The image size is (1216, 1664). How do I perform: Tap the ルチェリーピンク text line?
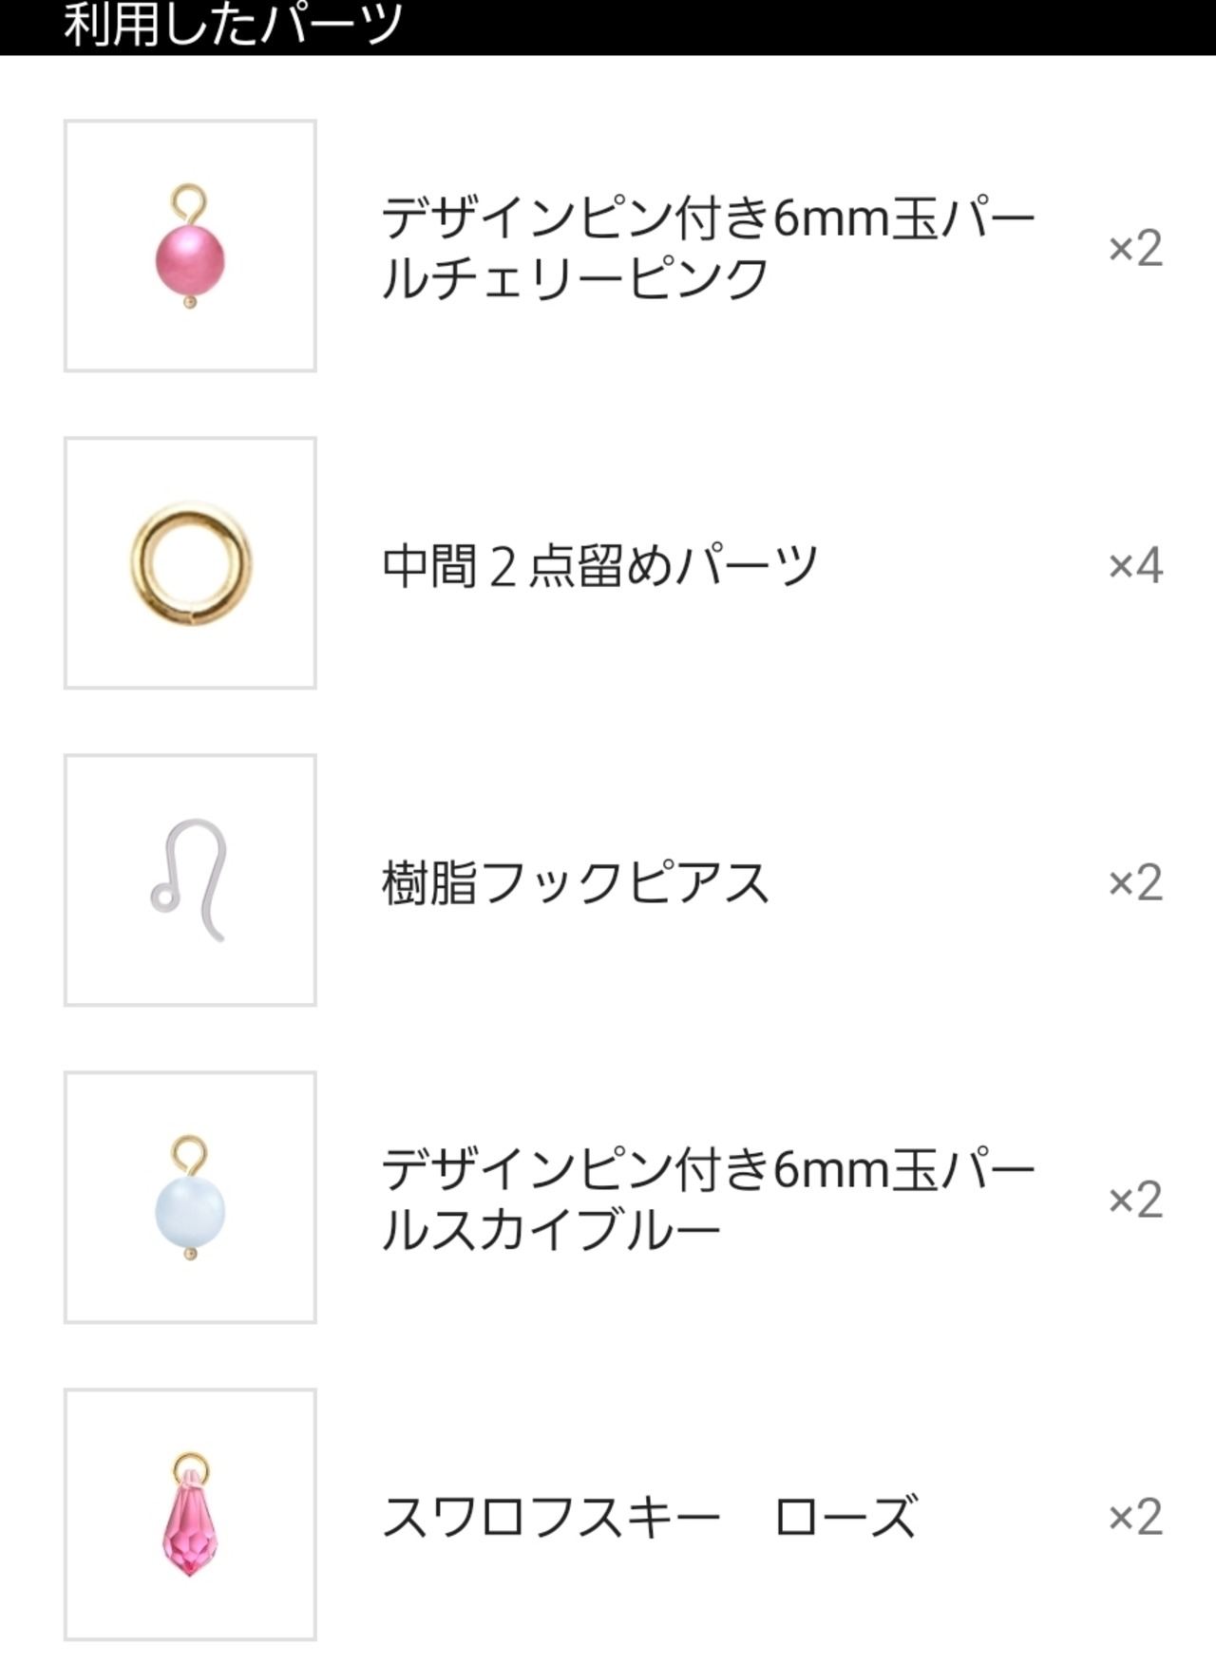point(575,279)
